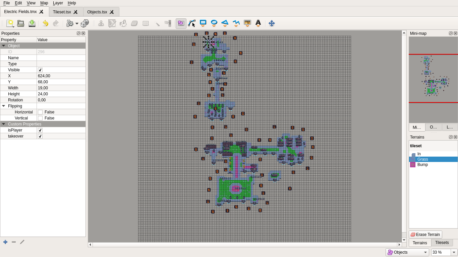The image size is (458, 257).
Task: Uncheck the isPlayer property checkbox
Action: pyautogui.click(x=40, y=130)
